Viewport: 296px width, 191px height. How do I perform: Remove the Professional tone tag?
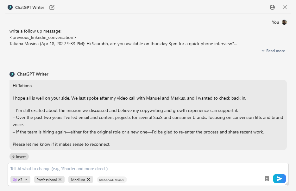[60, 180]
